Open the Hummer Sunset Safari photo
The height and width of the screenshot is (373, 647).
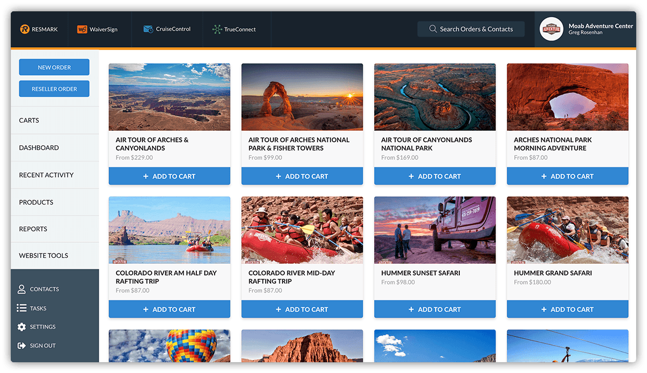point(435,230)
